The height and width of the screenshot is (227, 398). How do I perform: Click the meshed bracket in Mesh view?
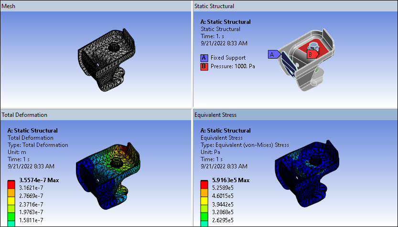tap(107, 60)
